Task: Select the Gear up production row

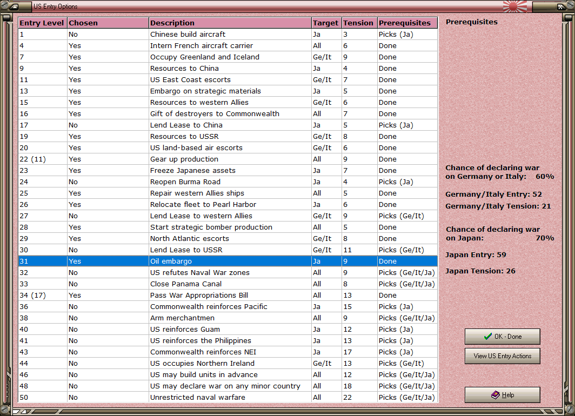Action: pos(228,159)
